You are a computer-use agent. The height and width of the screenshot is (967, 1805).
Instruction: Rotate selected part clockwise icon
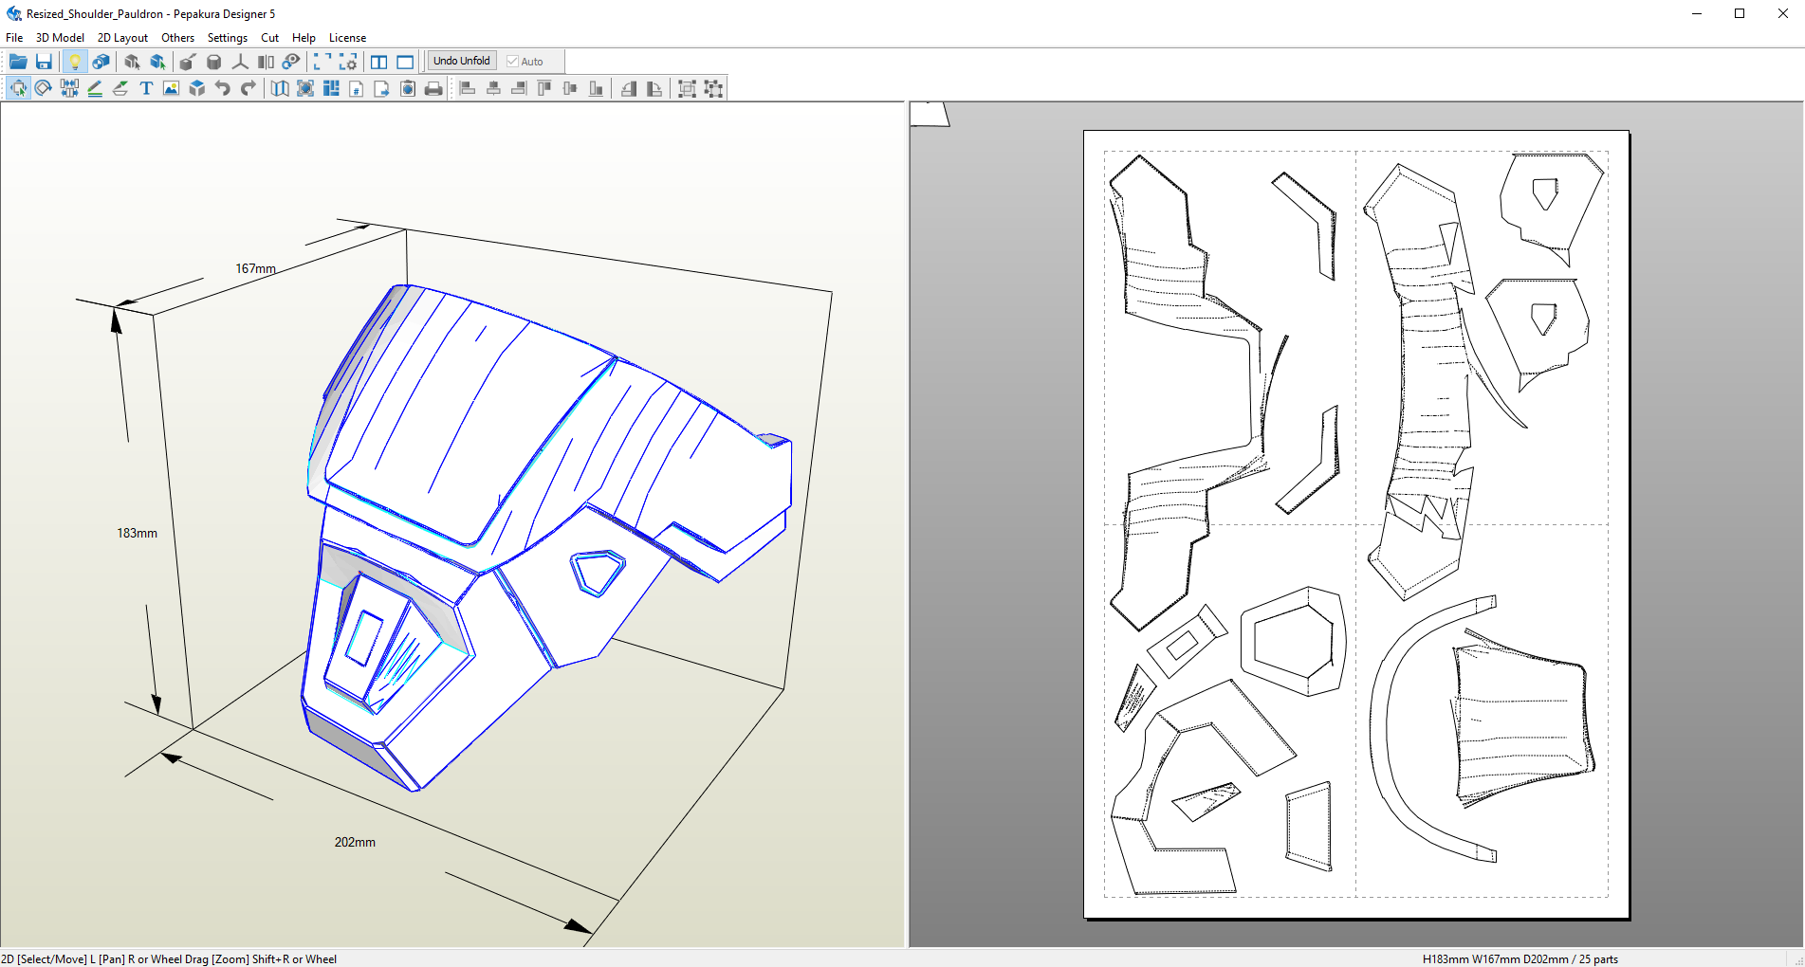point(654,88)
